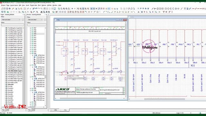Click '...' filter button in Pages navigator
Screen dimensions: 206x116
23,20
